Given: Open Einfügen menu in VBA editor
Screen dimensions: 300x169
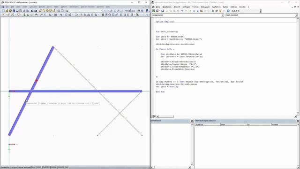Looking at the screenshot, I should coord(186,7).
